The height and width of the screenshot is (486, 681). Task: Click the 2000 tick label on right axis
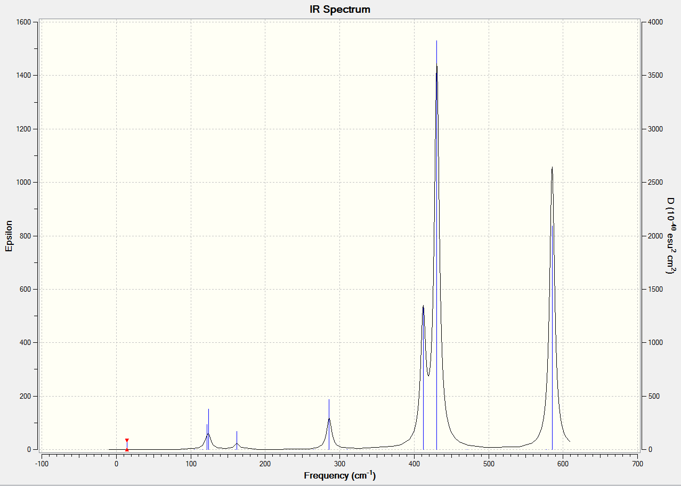point(655,236)
